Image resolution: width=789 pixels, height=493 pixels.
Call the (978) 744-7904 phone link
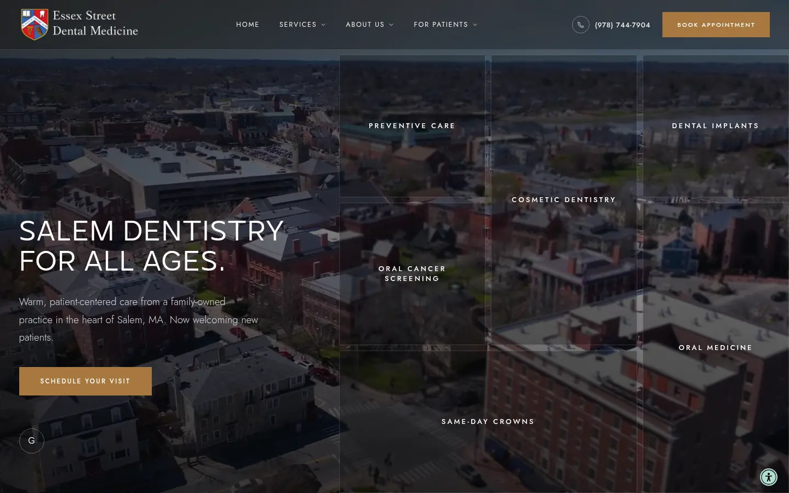(622, 25)
